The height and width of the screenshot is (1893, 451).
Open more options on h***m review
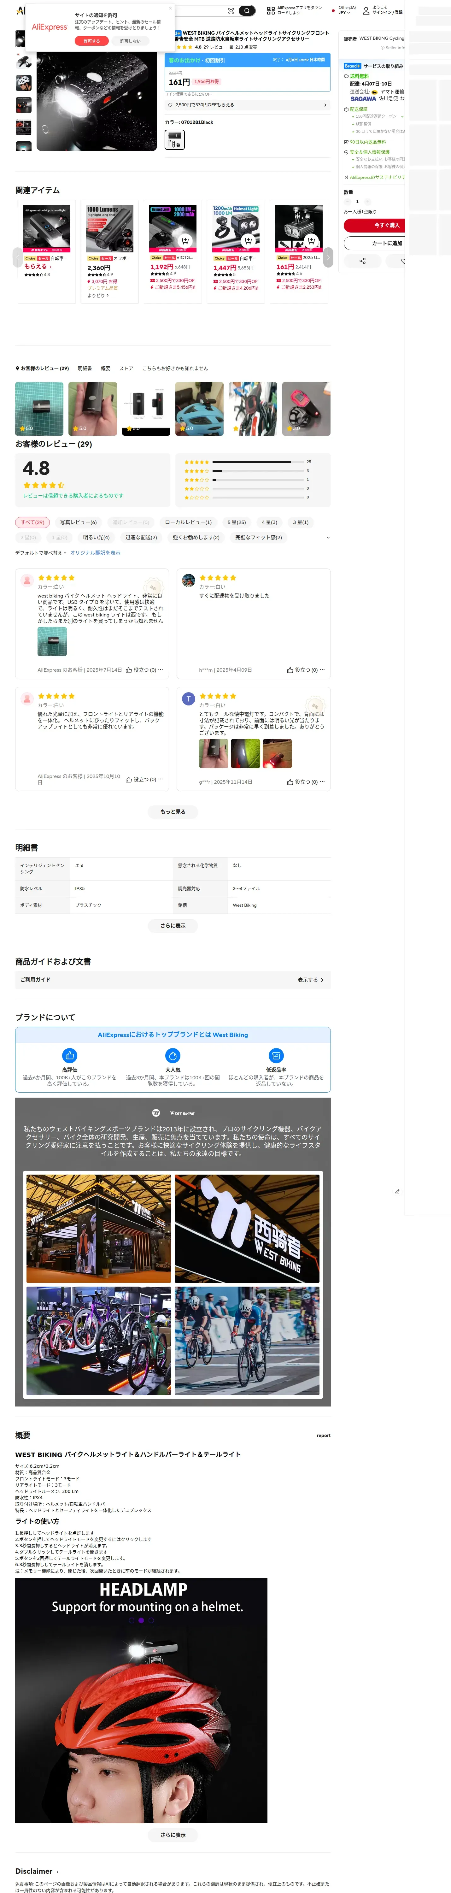click(322, 669)
